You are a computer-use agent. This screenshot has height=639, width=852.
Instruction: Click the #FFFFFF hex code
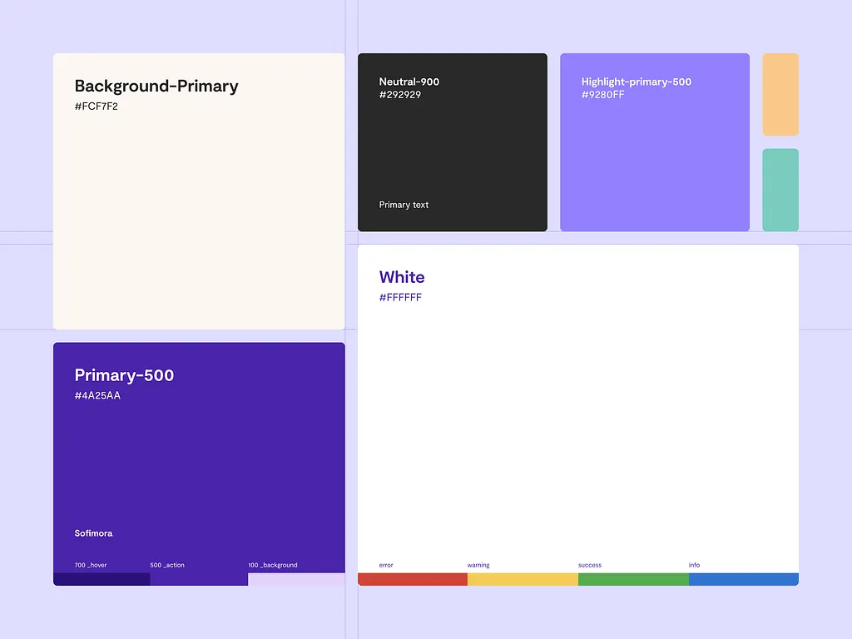click(x=400, y=298)
